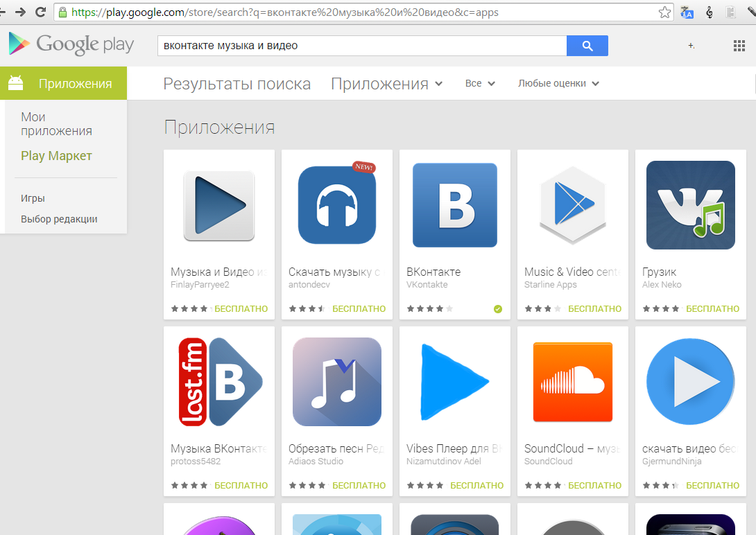Viewport: 756px width, 535px height.
Task: Open Play Маркет in the sidebar
Action: click(x=56, y=155)
